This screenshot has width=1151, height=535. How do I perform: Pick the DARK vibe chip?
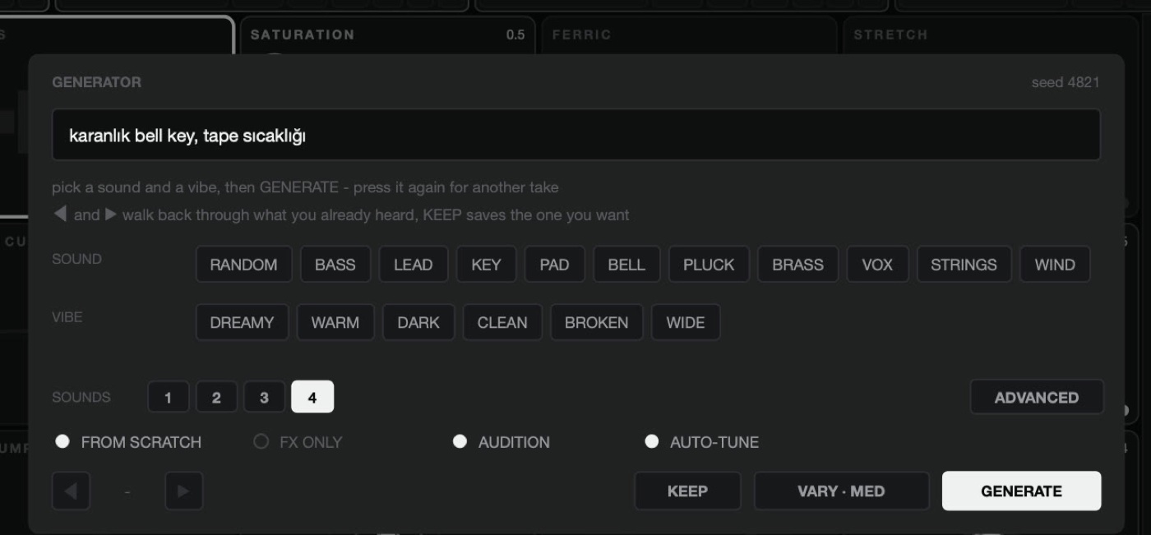coord(418,322)
